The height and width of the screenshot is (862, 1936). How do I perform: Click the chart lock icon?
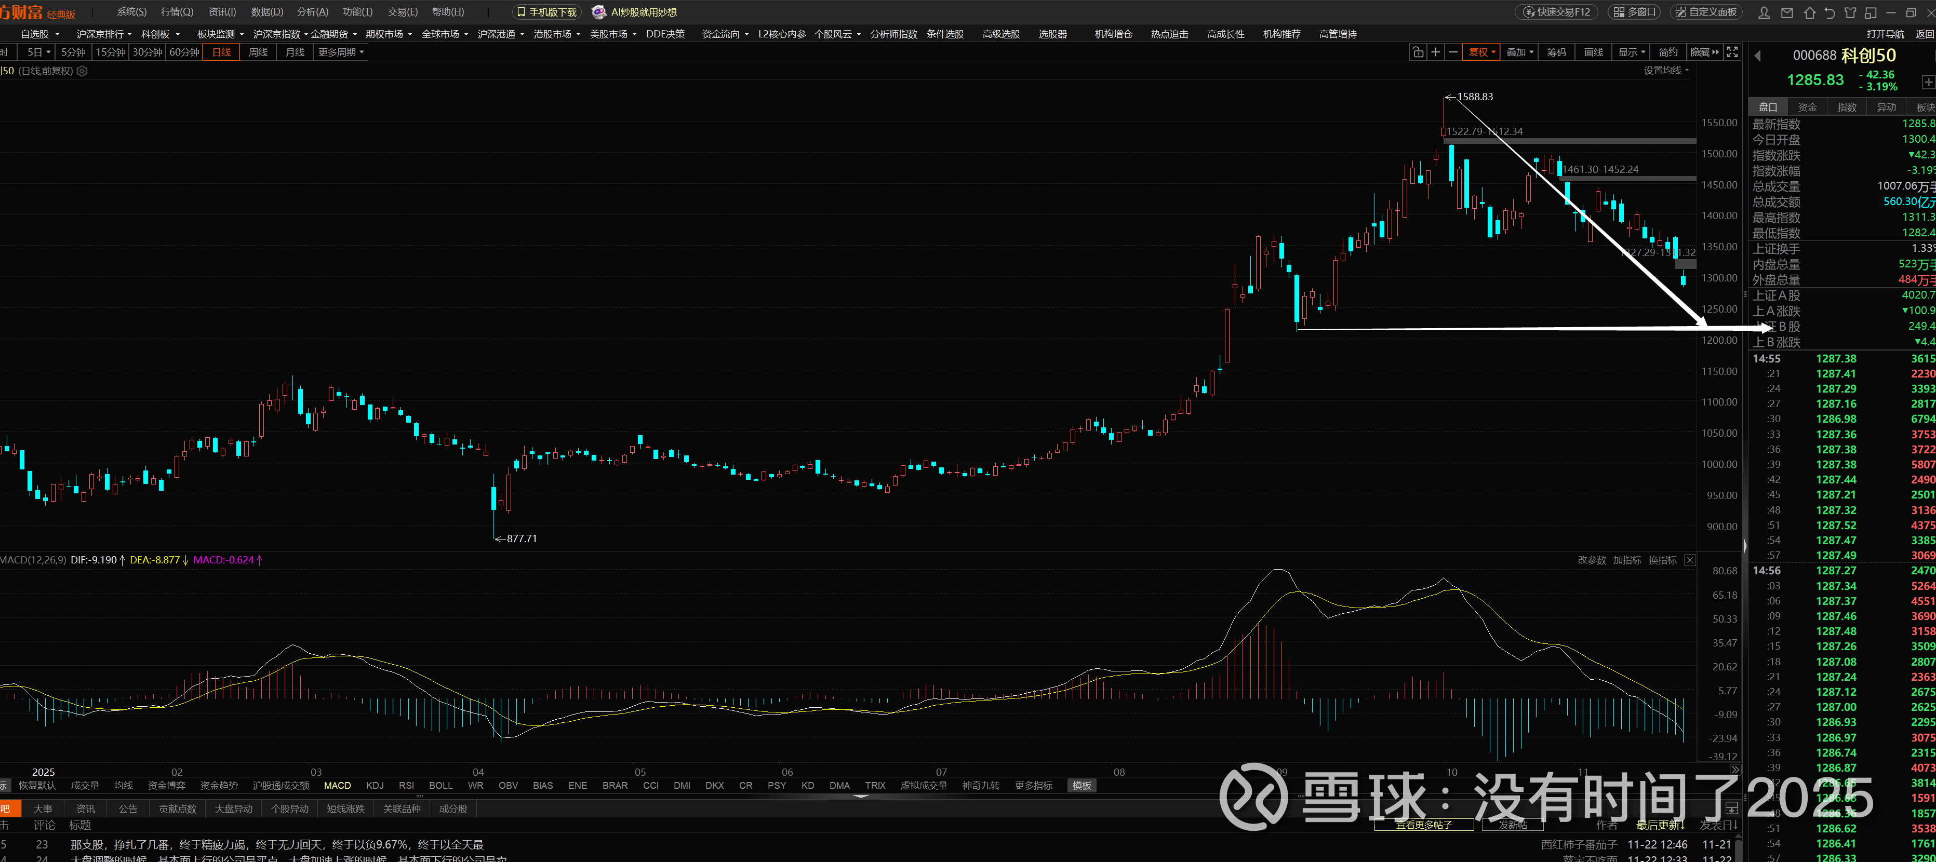pos(1418,52)
